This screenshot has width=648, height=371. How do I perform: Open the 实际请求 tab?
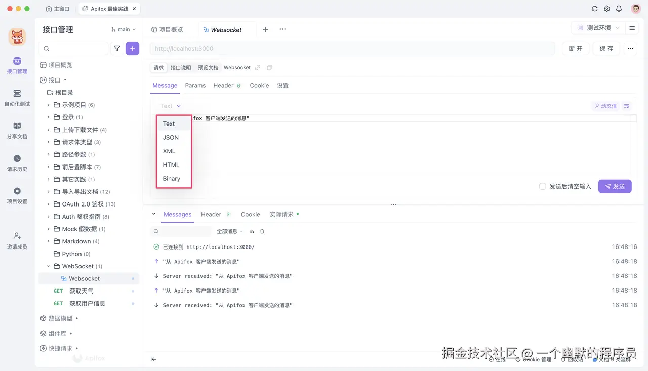coord(280,214)
